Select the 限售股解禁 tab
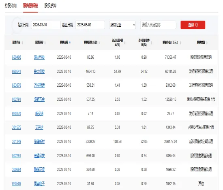The width and height of the screenshot is (223, 190). click(30, 6)
